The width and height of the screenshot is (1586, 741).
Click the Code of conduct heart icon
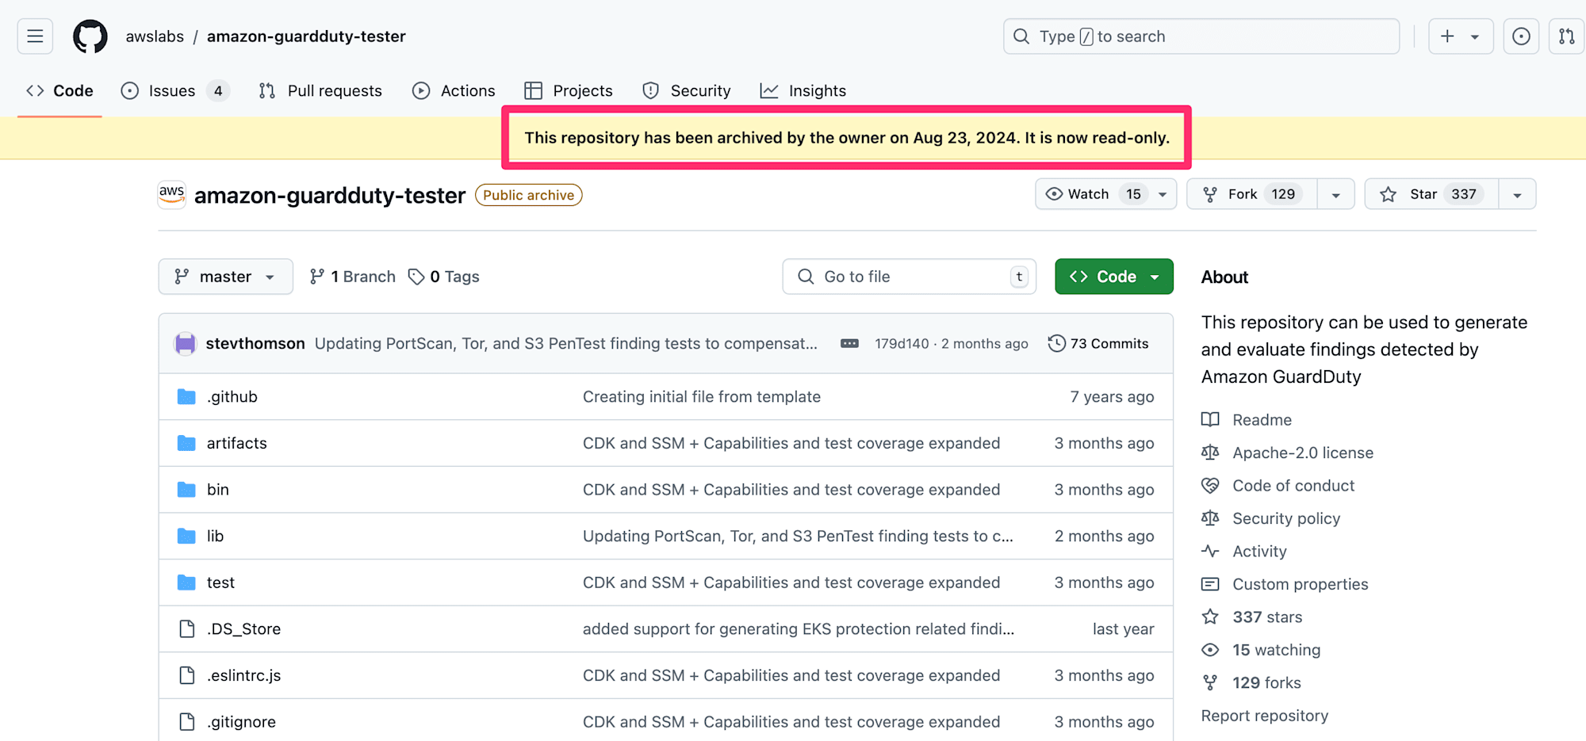1210,485
